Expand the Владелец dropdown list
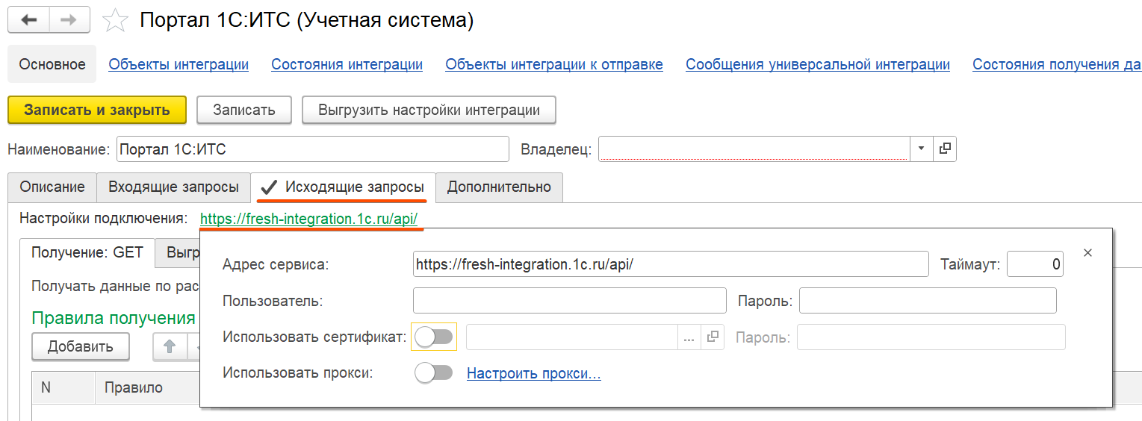This screenshot has height=421, width=1142. click(x=921, y=149)
